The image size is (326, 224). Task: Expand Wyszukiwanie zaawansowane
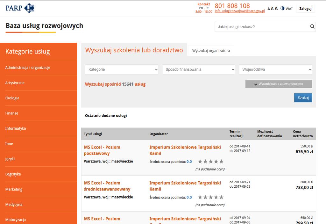click(279, 84)
